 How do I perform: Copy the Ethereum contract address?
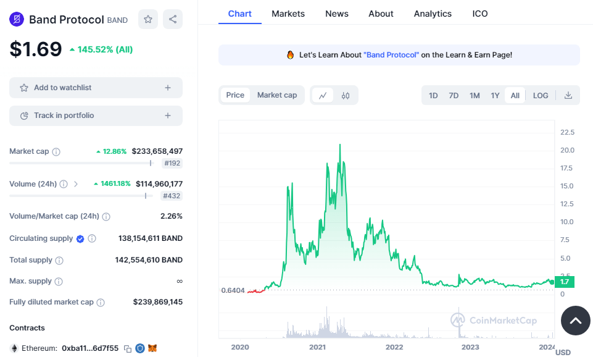click(x=128, y=348)
